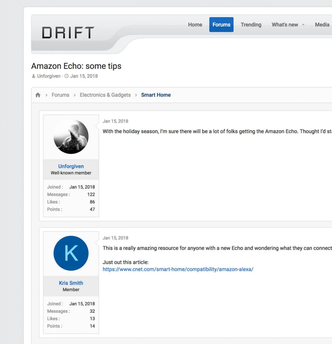Open the Media section
Viewport: 332px width, 344px height.
[322, 25]
